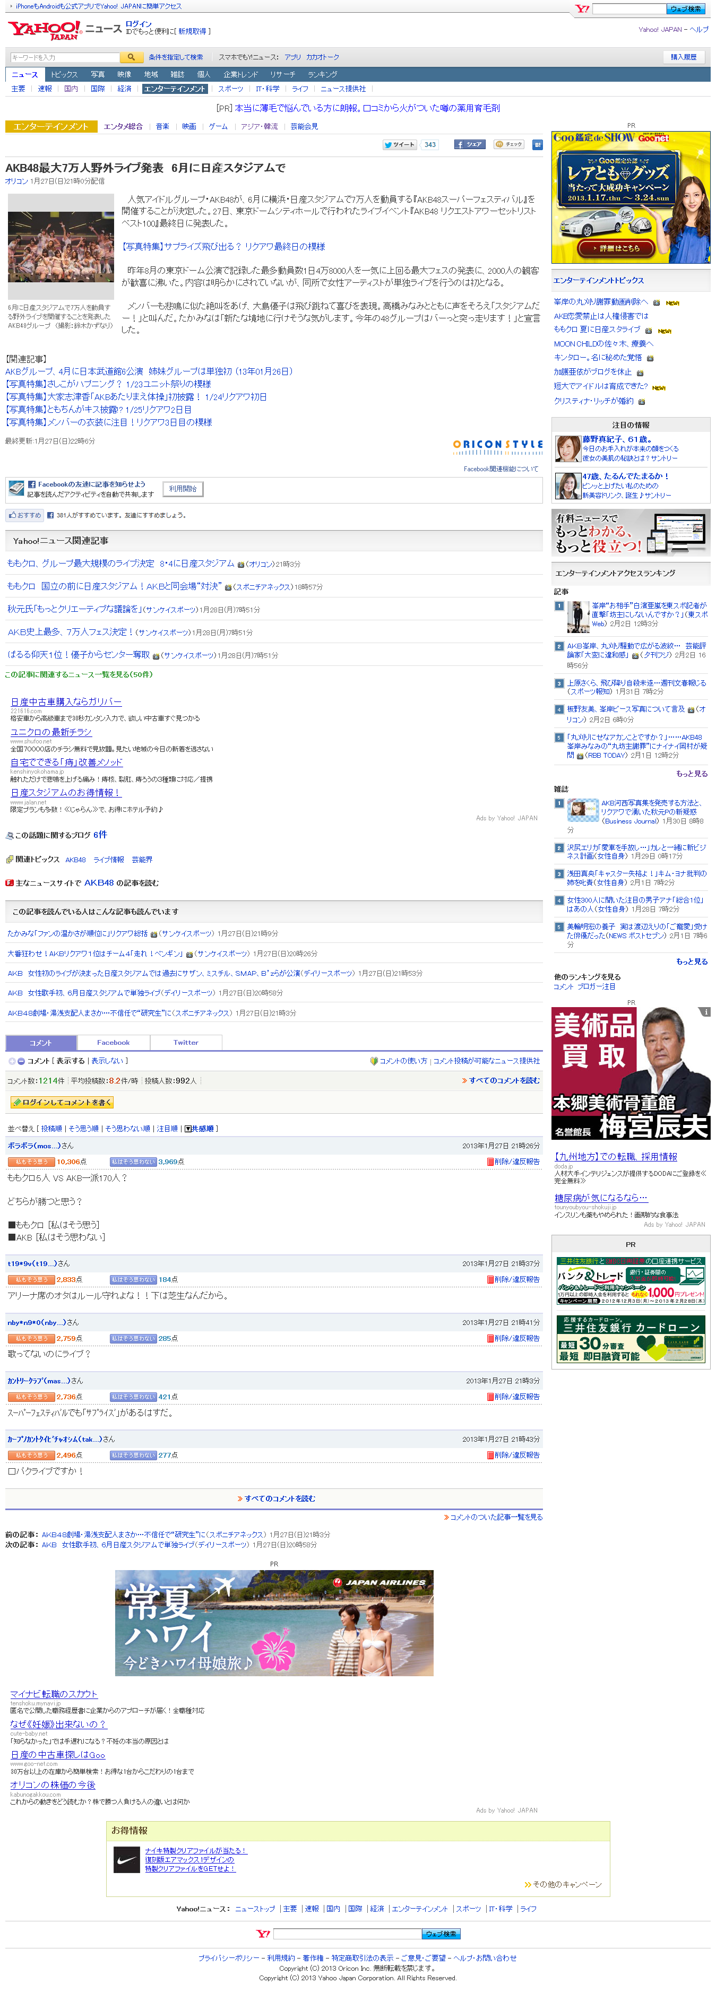Click the Facebook シェア button
This screenshot has width=716, height=1993.
(470, 145)
